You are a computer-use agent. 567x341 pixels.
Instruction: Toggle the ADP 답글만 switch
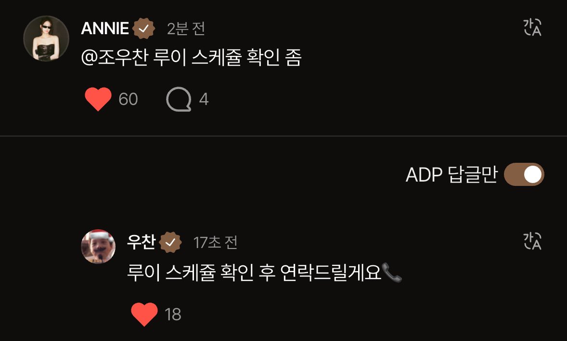coord(524,174)
